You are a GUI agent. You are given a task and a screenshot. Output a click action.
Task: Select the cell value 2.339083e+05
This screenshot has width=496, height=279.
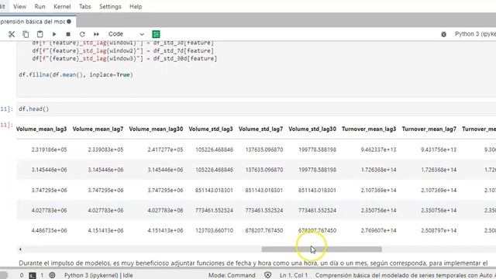[x=105, y=150]
